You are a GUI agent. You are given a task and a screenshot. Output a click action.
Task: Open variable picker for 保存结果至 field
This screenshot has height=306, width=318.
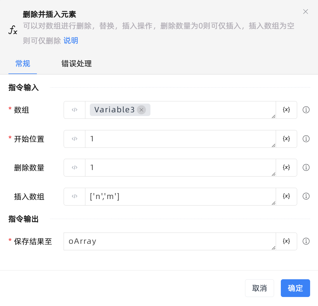(286, 241)
